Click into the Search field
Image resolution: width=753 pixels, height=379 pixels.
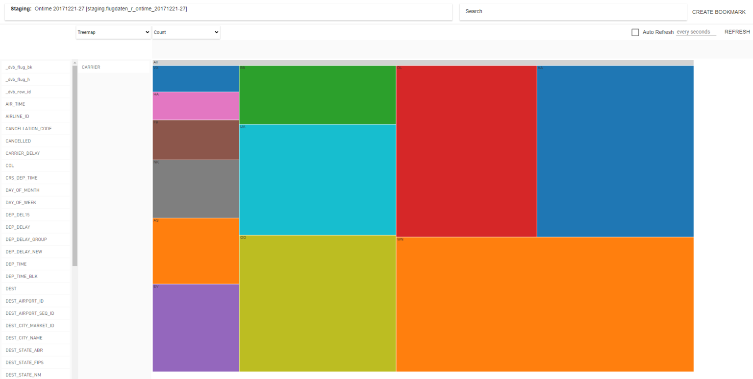point(539,11)
